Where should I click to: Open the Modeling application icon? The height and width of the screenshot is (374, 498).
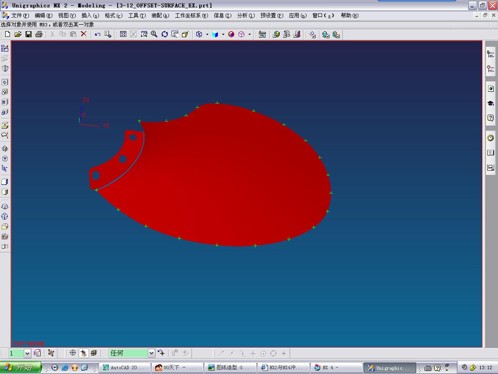tap(276, 34)
